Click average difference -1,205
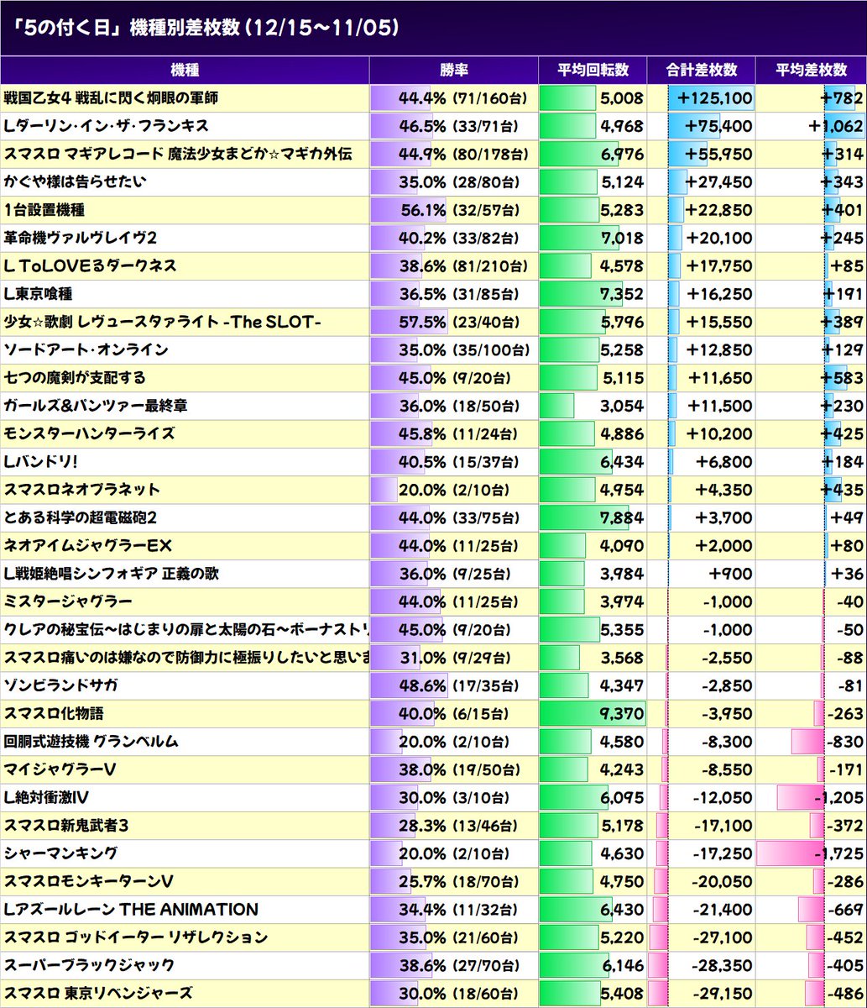 point(838,799)
